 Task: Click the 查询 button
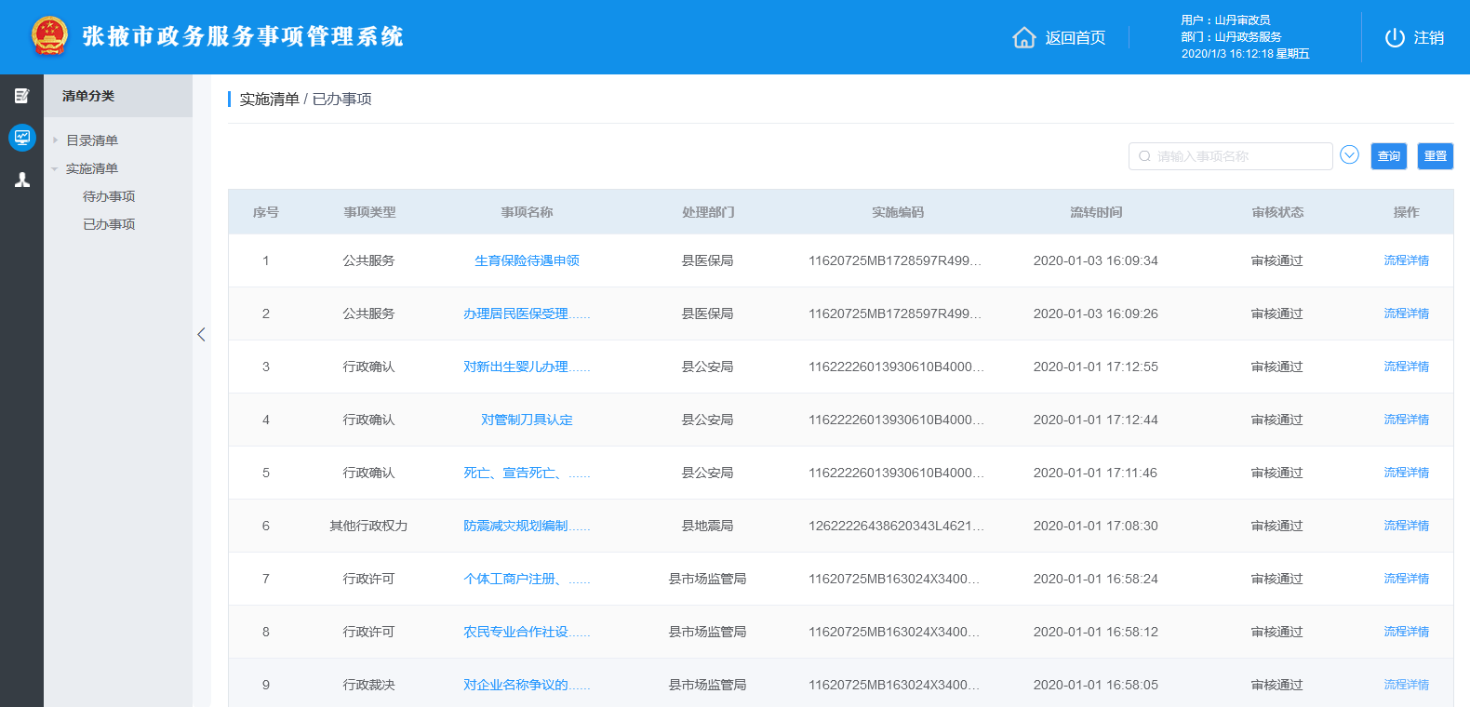(x=1389, y=156)
